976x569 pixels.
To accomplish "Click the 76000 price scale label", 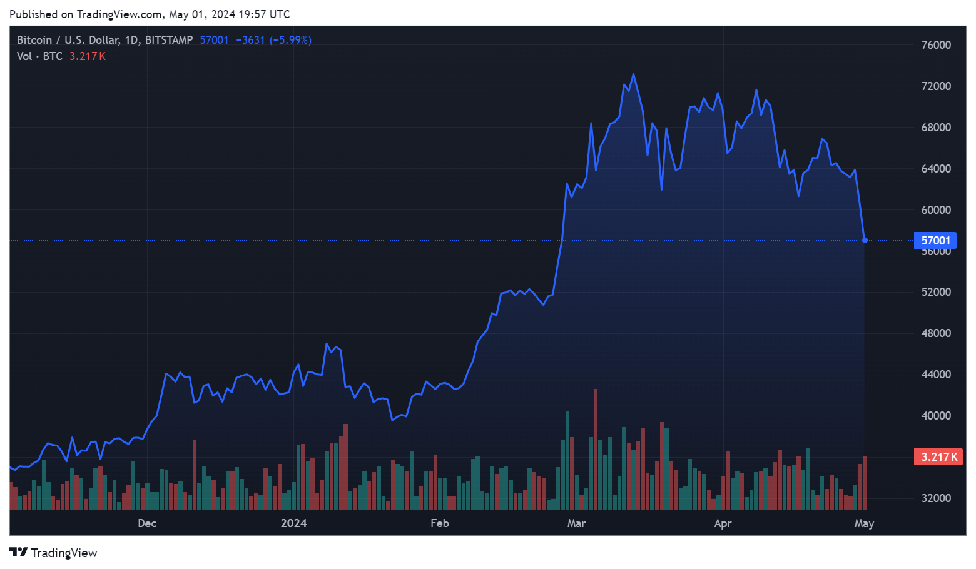I will tap(936, 45).
